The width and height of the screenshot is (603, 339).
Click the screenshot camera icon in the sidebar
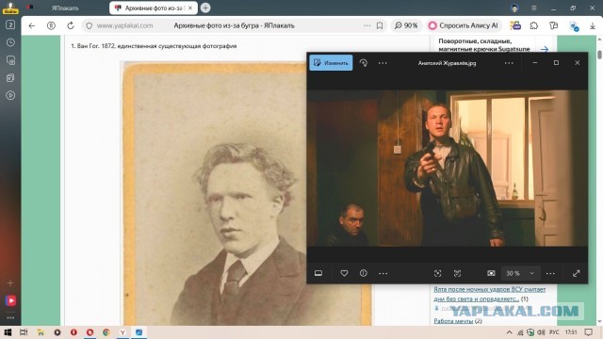(10, 60)
